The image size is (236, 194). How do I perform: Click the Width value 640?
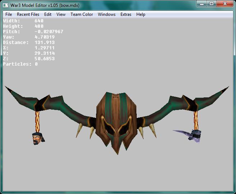[x=39, y=21]
